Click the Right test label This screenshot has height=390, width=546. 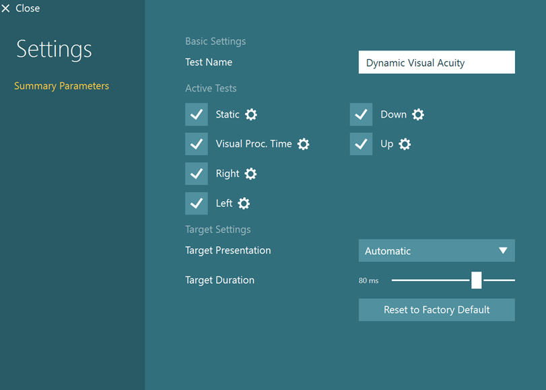pyautogui.click(x=228, y=173)
